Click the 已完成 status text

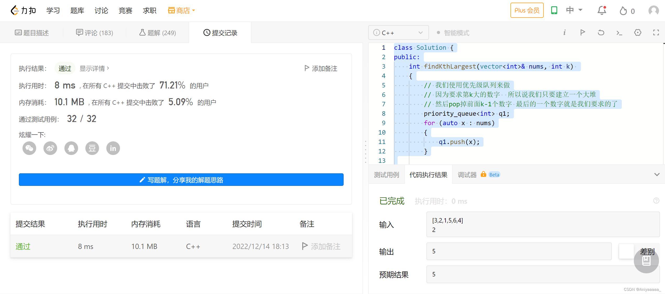[x=392, y=201]
